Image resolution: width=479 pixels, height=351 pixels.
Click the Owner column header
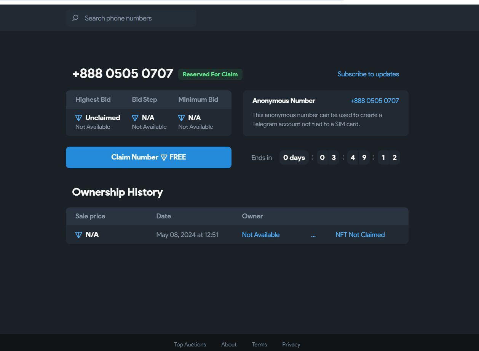tap(252, 216)
